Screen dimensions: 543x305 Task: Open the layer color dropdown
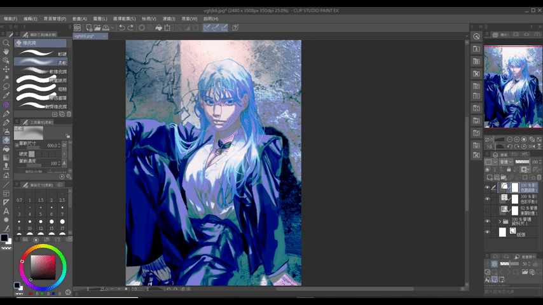click(491, 161)
